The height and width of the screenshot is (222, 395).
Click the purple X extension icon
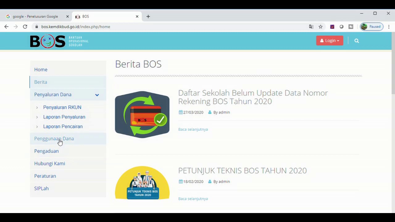pyautogui.click(x=332, y=27)
